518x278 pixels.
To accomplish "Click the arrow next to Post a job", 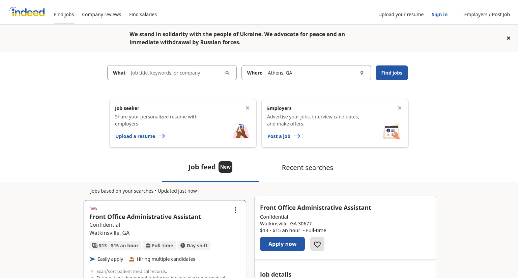I will pos(297,136).
